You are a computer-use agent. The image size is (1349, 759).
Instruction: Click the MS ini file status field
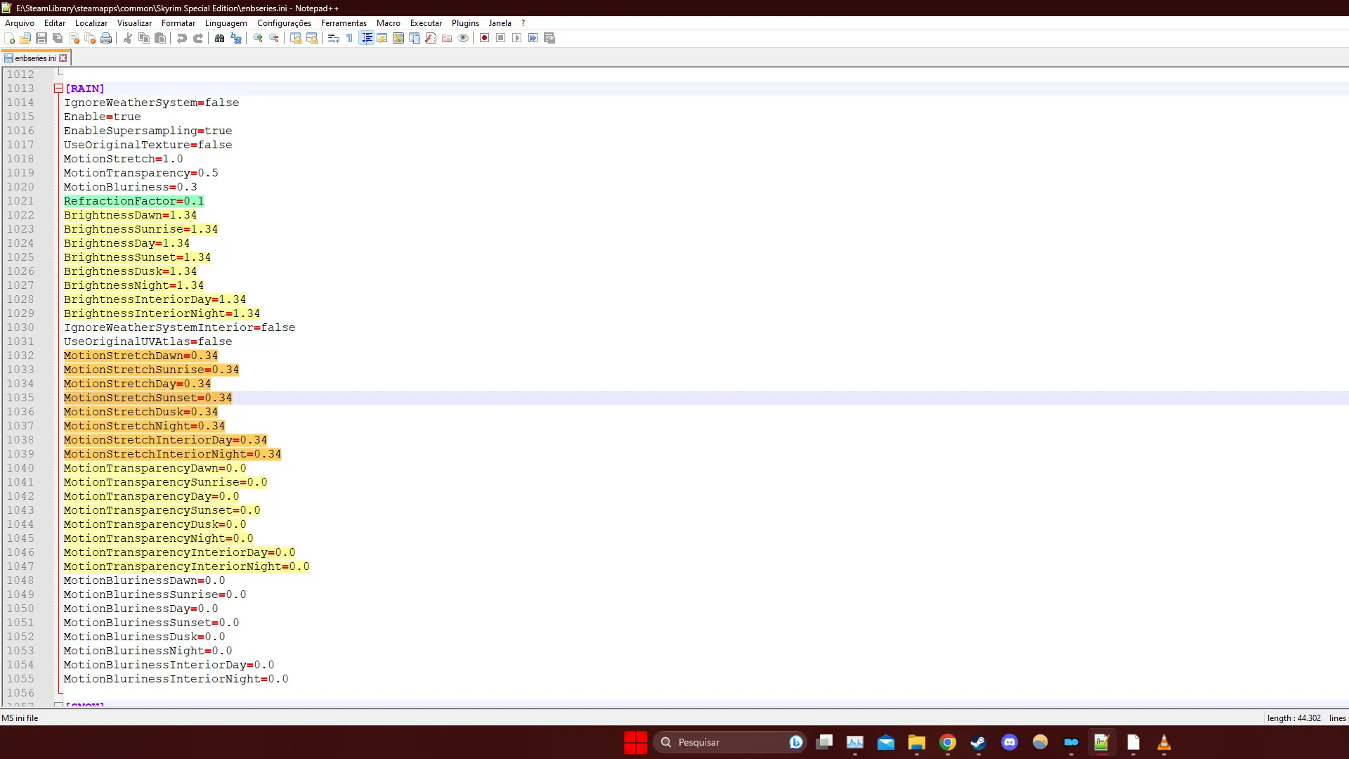[20, 718]
